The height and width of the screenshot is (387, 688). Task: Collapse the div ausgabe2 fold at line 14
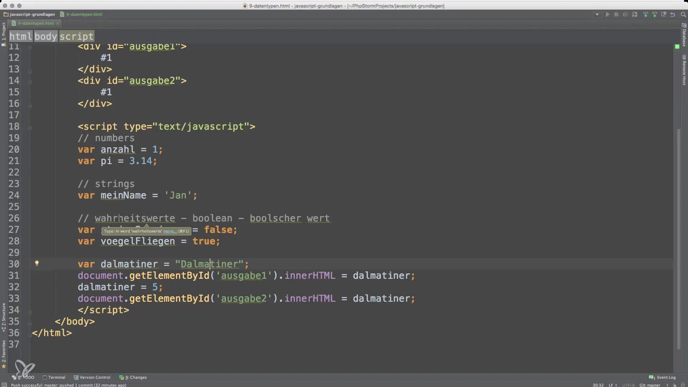click(x=30, y=82)
